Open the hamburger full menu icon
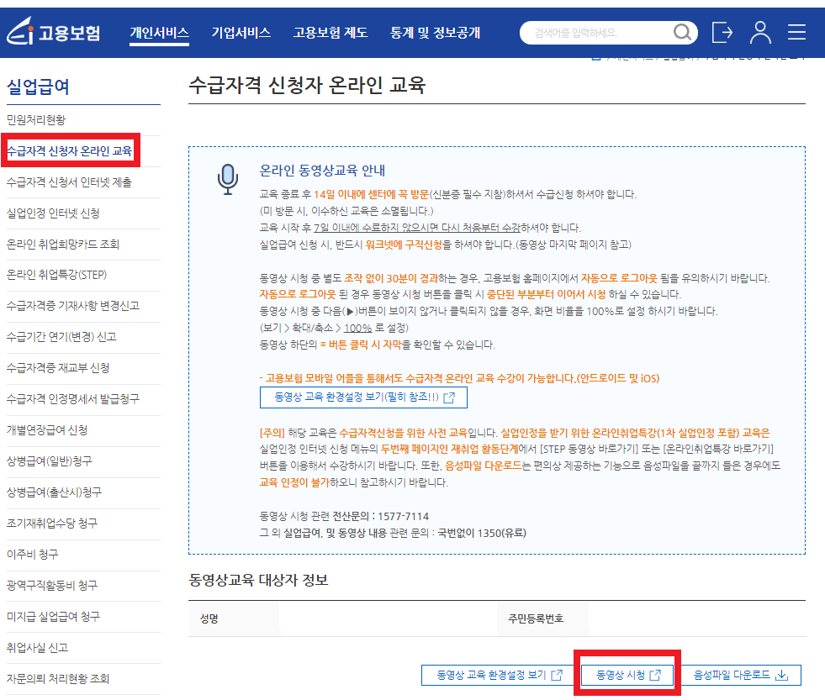The width and height of the screenshot is (825, 700). 796,32
